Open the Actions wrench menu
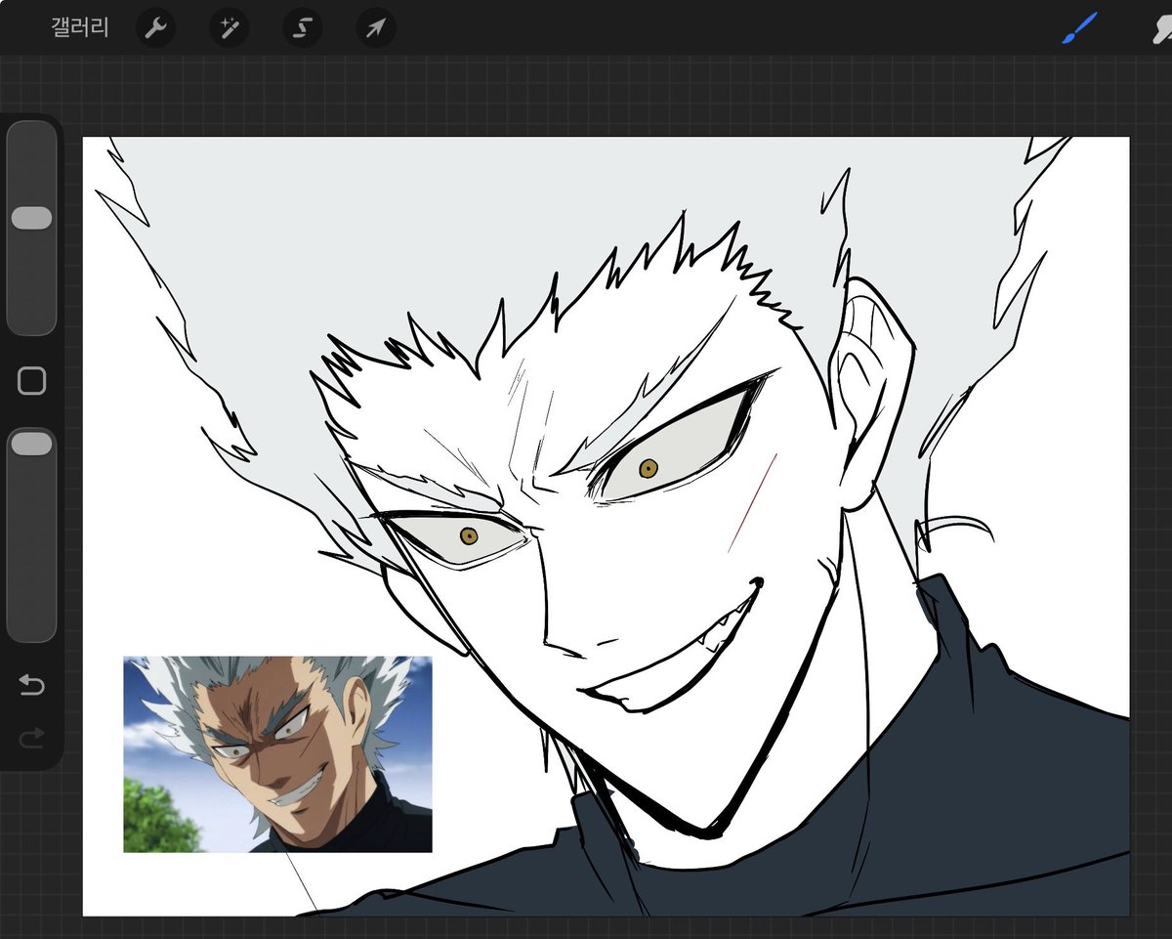Viewport: 1172px width, 939px height. [155, 28]
